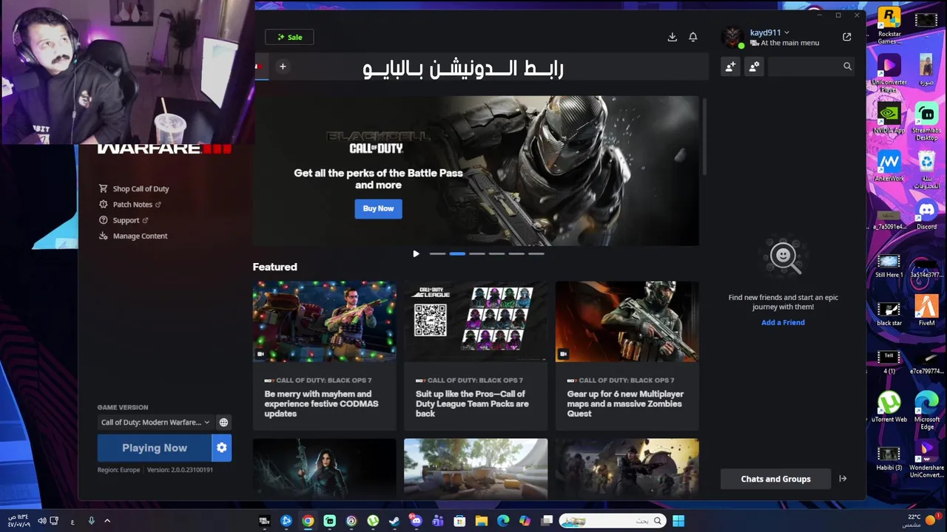
Task: Open the 'black star' video file
Action: tap(889, 312)
